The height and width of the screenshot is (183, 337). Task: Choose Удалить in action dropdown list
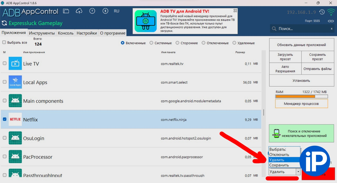coord(284,160)
